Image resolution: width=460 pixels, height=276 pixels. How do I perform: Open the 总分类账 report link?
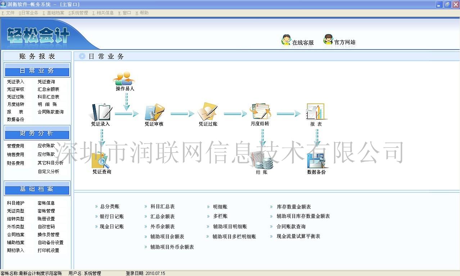coord(109,207)
